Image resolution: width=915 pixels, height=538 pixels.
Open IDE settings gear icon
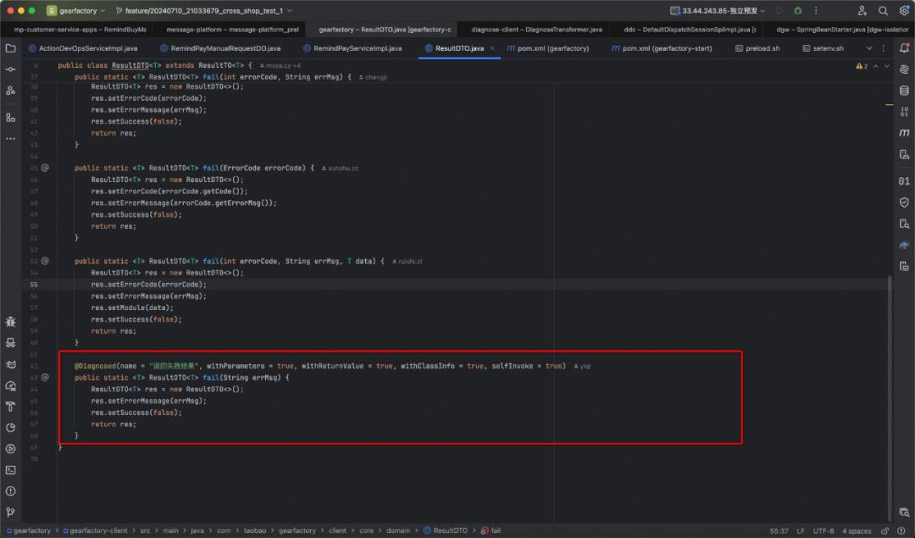click(x=904, y=10)
